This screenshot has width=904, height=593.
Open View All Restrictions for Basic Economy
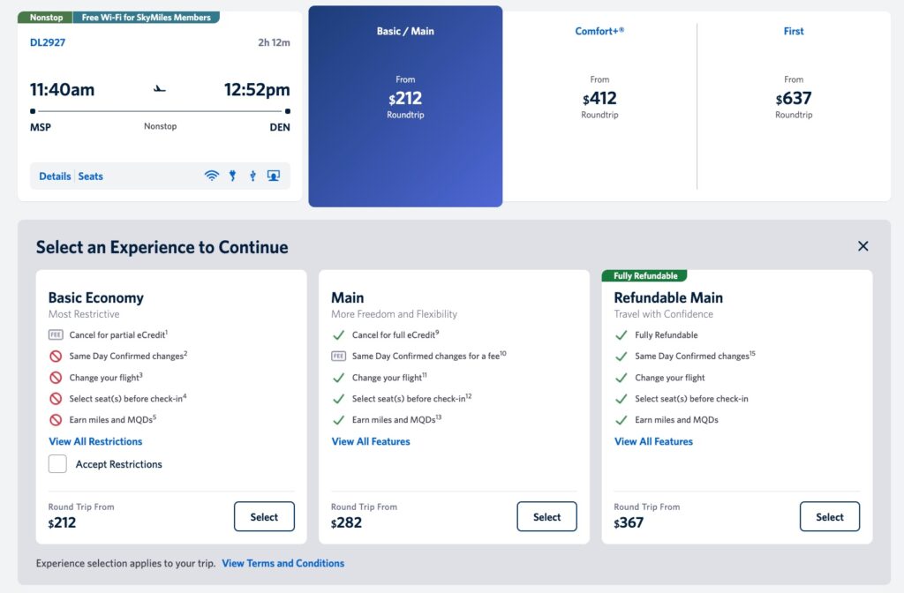[x=95, y=441]
